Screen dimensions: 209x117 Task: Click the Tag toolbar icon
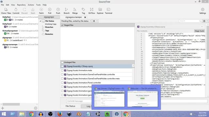click(83, 11)
